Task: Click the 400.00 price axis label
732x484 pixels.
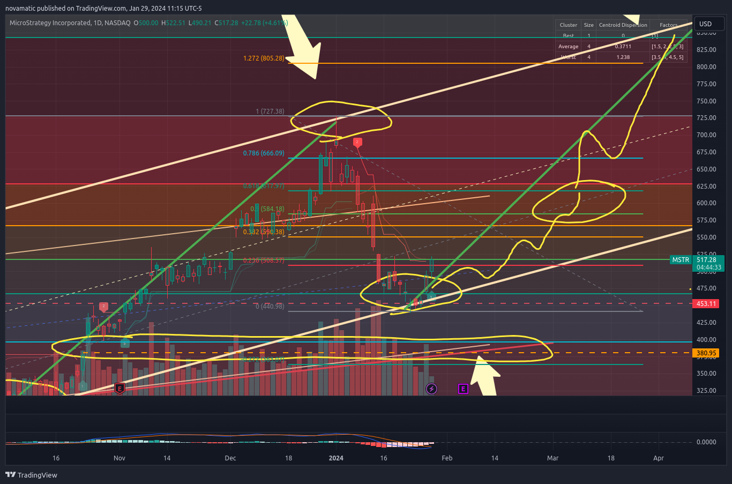Action: point(706,340)
